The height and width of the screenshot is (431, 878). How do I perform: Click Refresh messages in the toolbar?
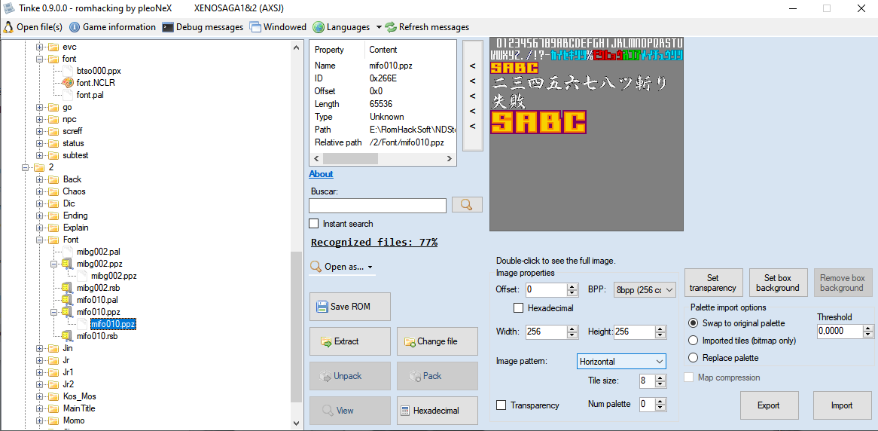[427, 27]
